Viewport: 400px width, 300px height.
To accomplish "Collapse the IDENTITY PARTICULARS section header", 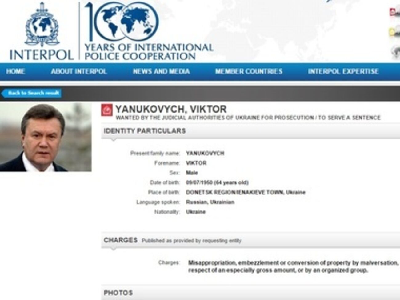I will (250, 131).
